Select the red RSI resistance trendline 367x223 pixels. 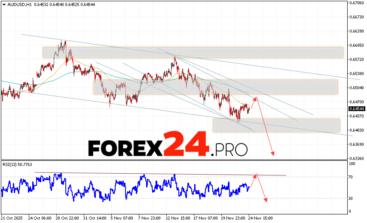point(159,174)
